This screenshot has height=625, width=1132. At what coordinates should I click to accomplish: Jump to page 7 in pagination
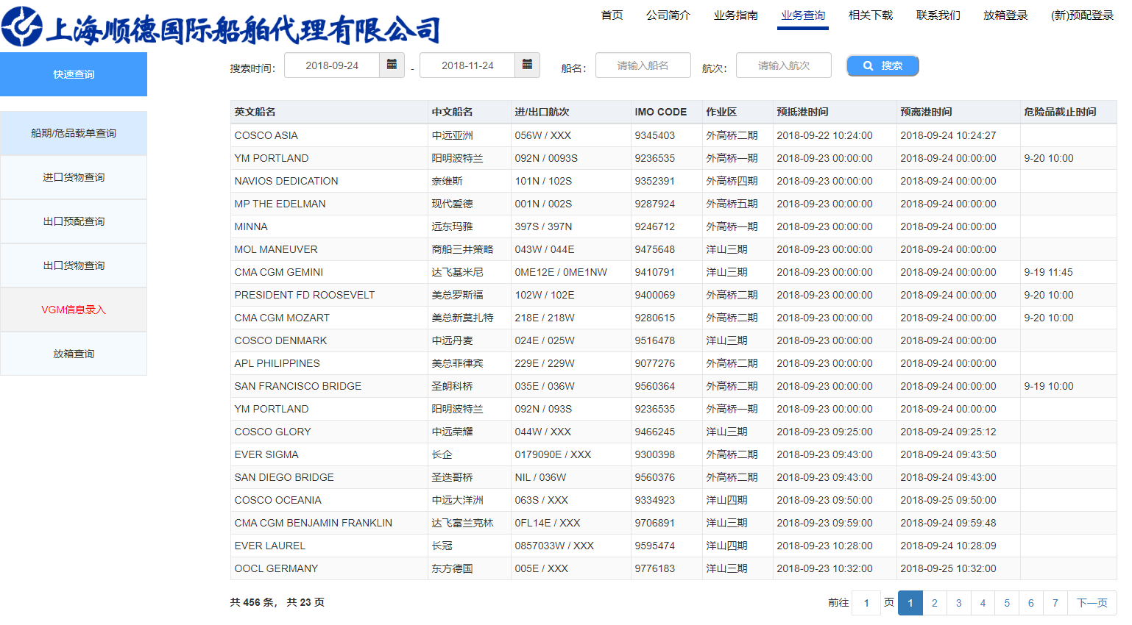pyautogui.click(x=1055, y=603)
